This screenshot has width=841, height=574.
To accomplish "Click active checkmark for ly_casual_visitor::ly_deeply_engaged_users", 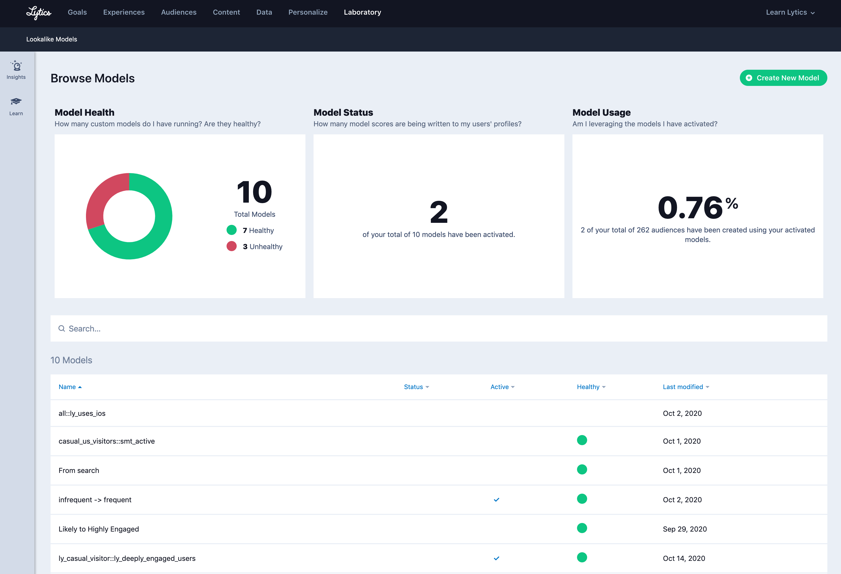I will click(496, 558).
